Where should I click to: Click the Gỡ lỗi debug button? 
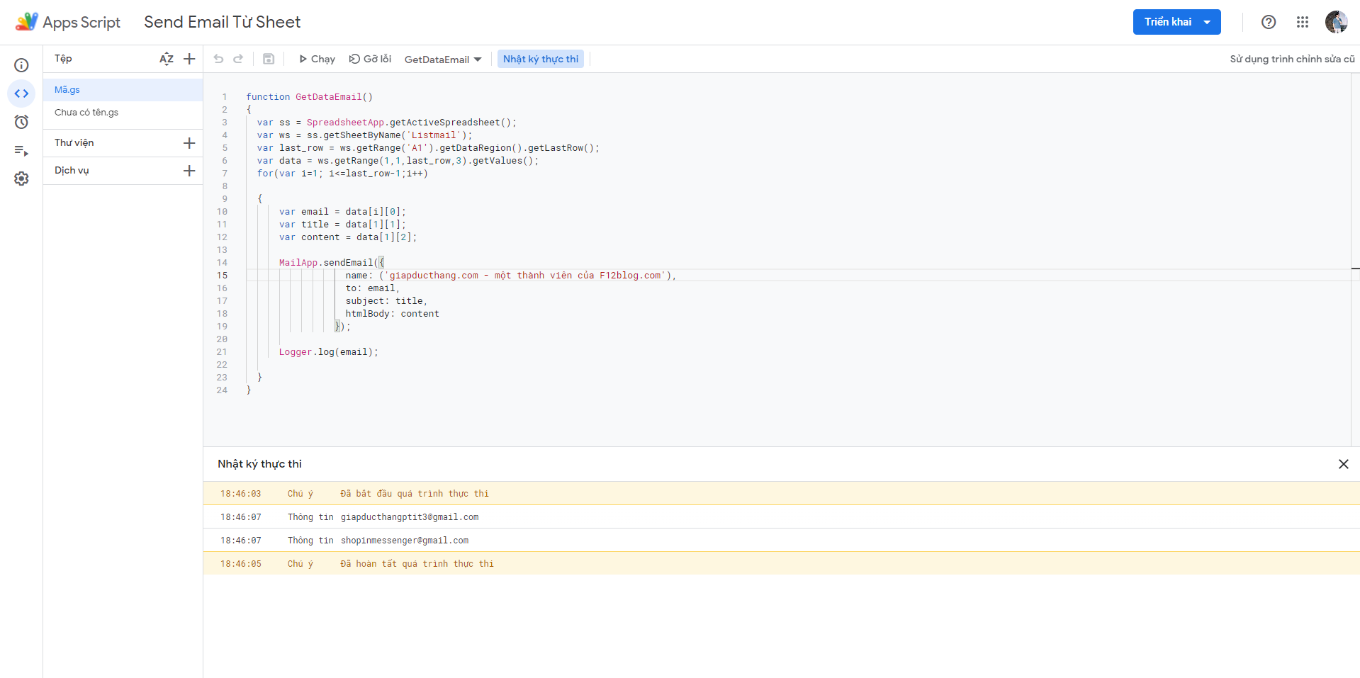(370, 59)
